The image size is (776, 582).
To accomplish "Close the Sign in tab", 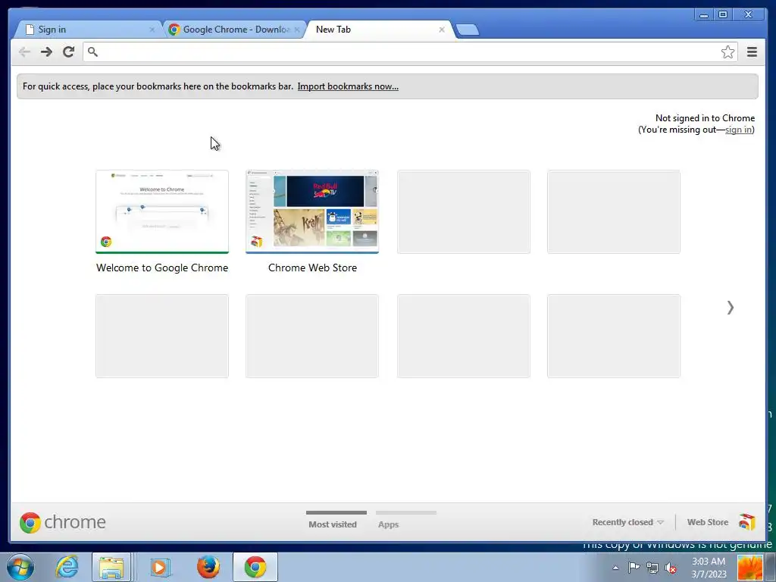I will (x=152, y=30).
